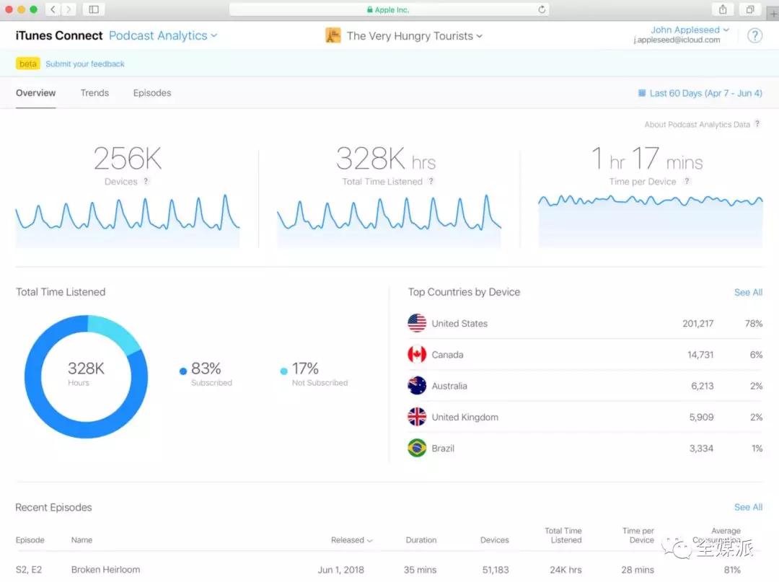Switch to the Overview tab

tap(36, 93)
